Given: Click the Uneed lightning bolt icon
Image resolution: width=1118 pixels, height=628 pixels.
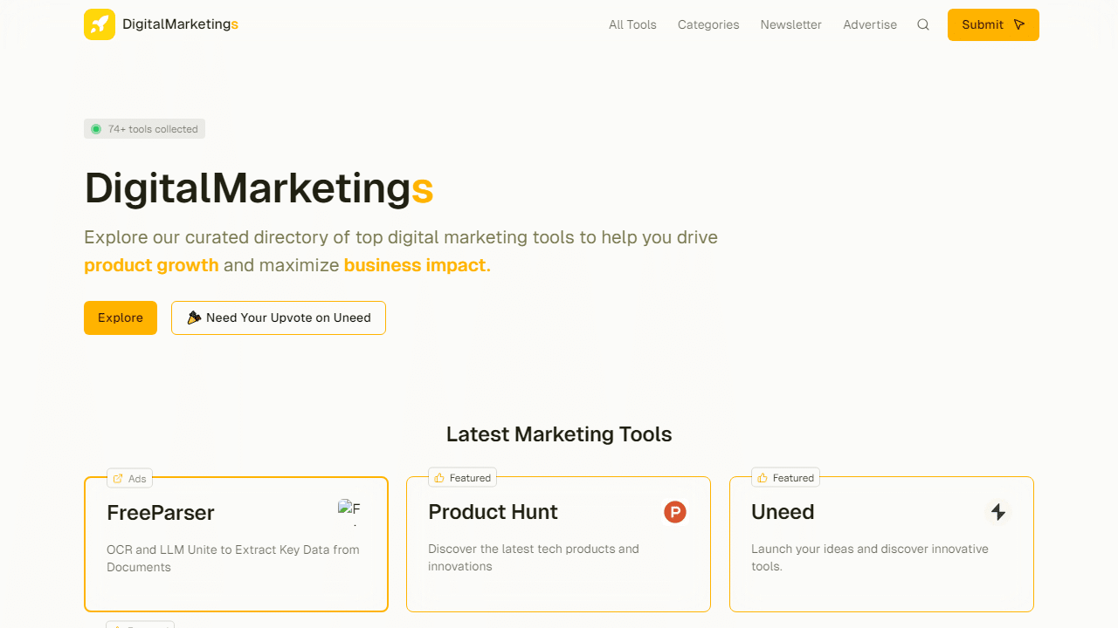Looking at the screenshot, I should (x=998, y=512).
